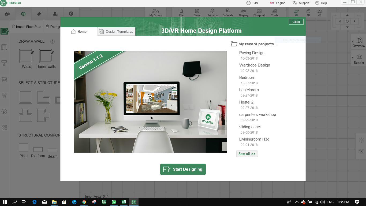366x206 pixels.
Task: Select the Inner walls drawing tool
Action: [x=47, y=59]
